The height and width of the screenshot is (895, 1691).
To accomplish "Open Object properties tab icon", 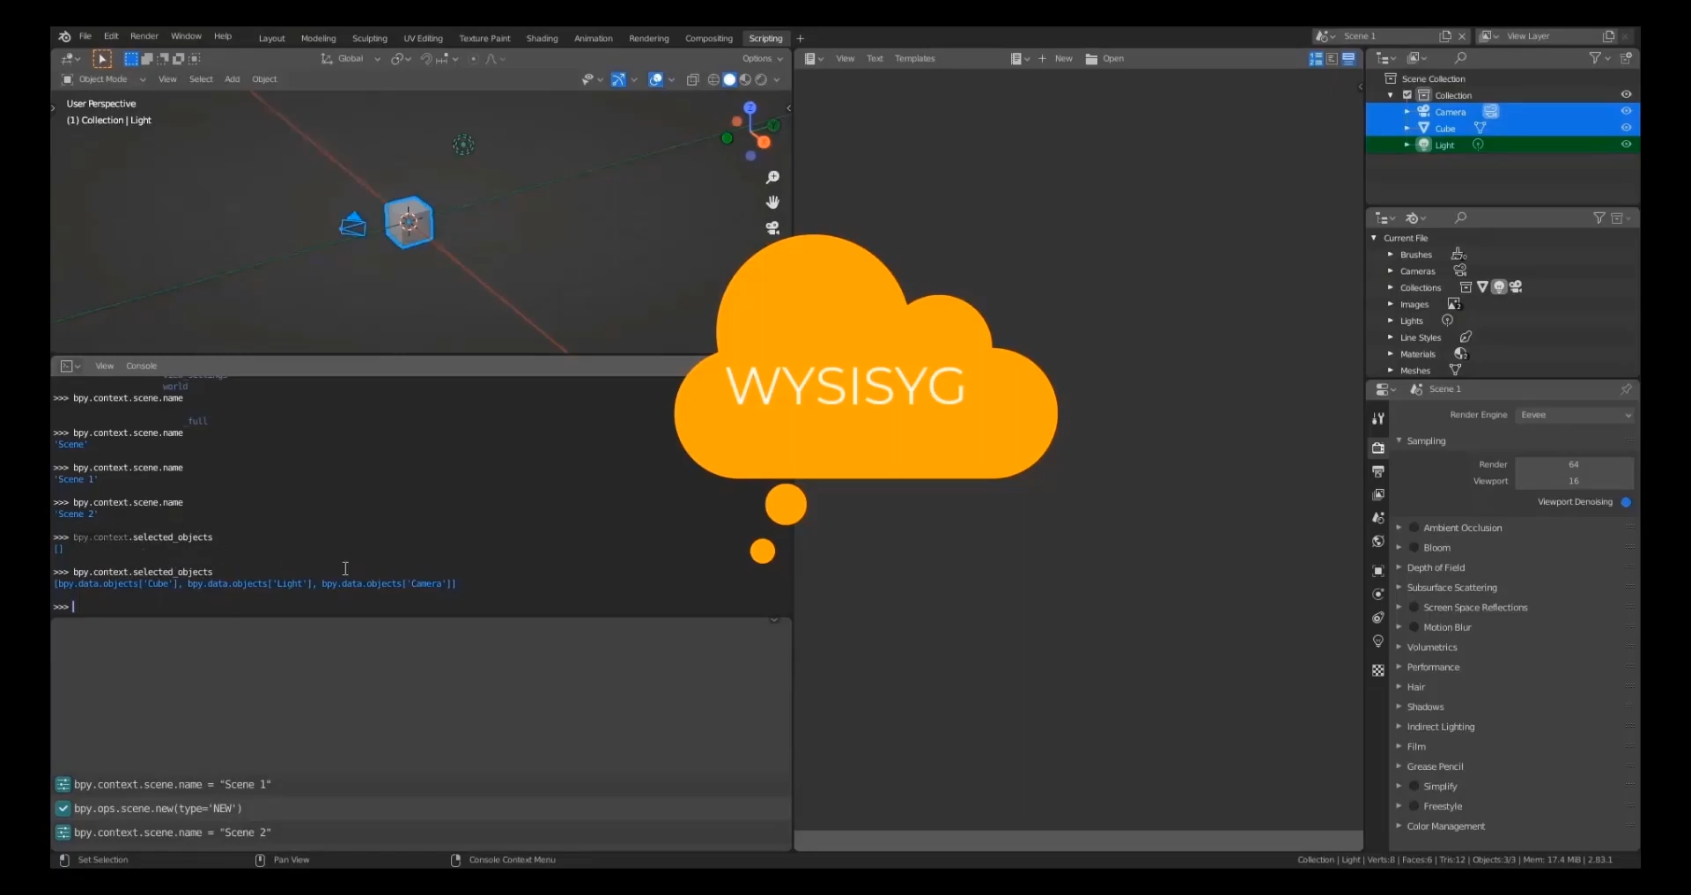I will (x=1378, y=571).
